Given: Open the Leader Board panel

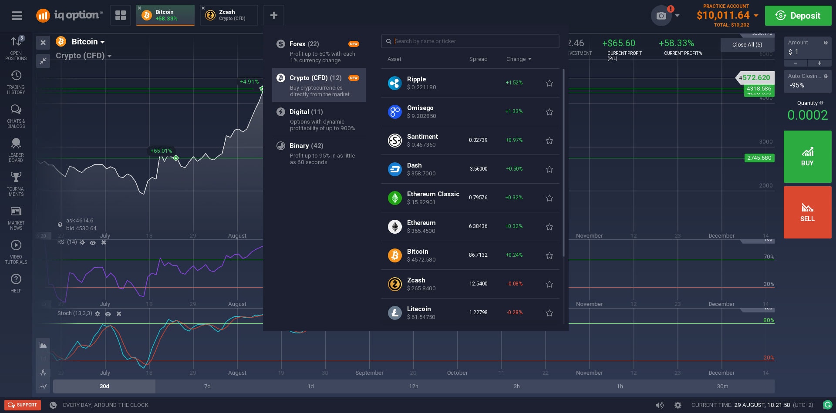Looking at the screenshot, I should pyautogui.click(x=16, y=150).
